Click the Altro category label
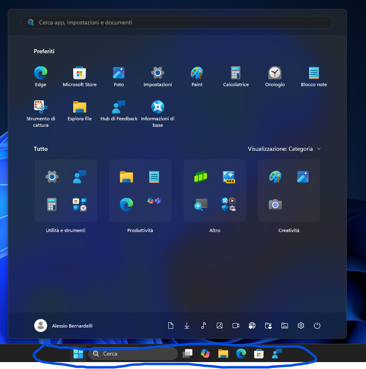 click(215, 230)
